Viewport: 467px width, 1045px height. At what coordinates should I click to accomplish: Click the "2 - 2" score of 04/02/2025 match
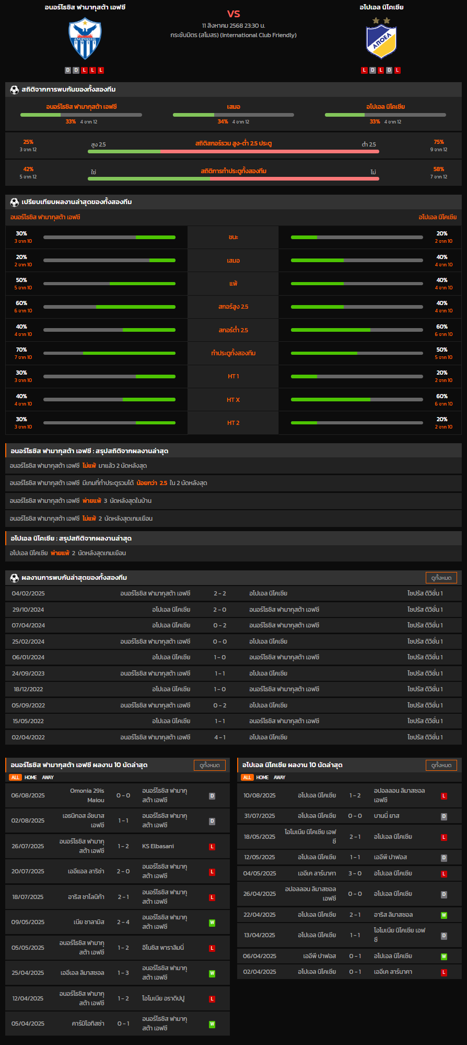click(x=220, y=593)
